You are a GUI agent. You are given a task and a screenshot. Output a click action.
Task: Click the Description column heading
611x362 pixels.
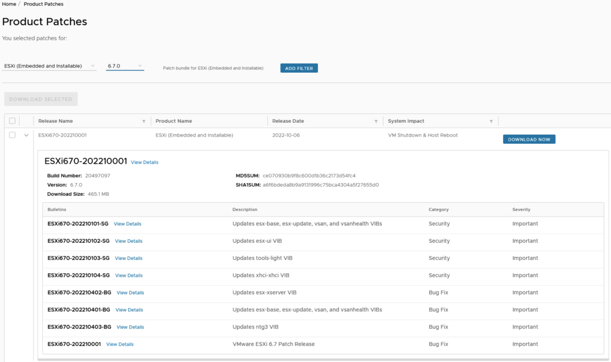pos(245,210)
